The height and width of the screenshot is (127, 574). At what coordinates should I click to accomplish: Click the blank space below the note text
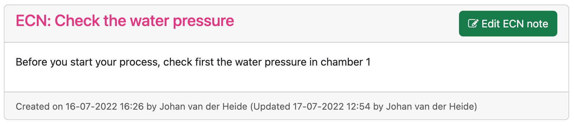286,81
